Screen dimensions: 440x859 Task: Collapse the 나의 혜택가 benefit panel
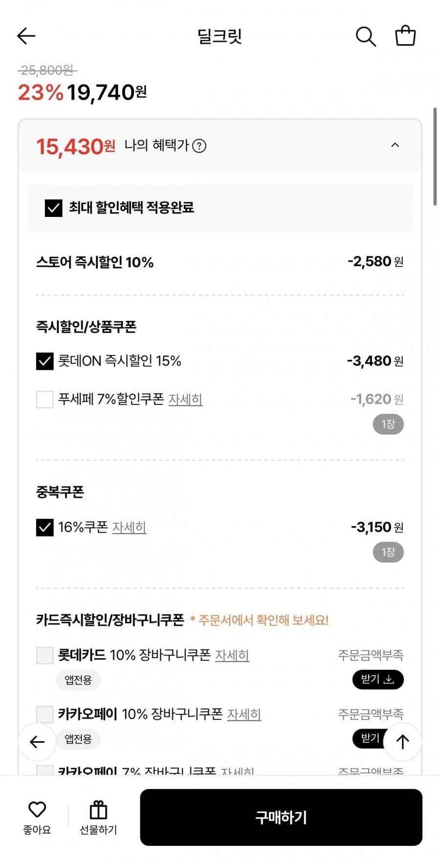pyautogui.click(x=395, y=145)
